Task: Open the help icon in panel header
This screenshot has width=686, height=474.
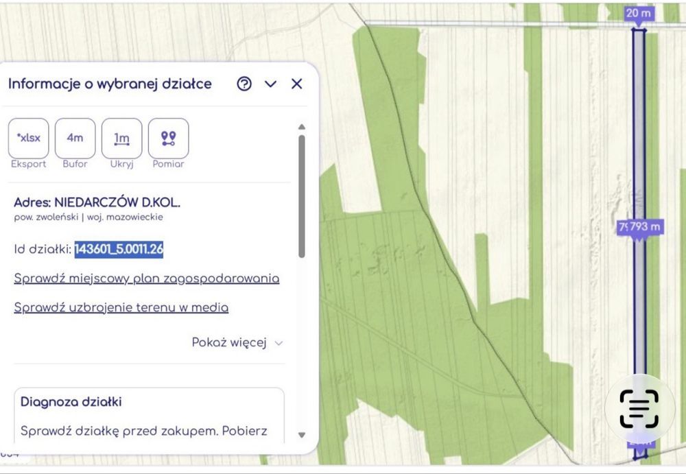Action: point(244,84)
